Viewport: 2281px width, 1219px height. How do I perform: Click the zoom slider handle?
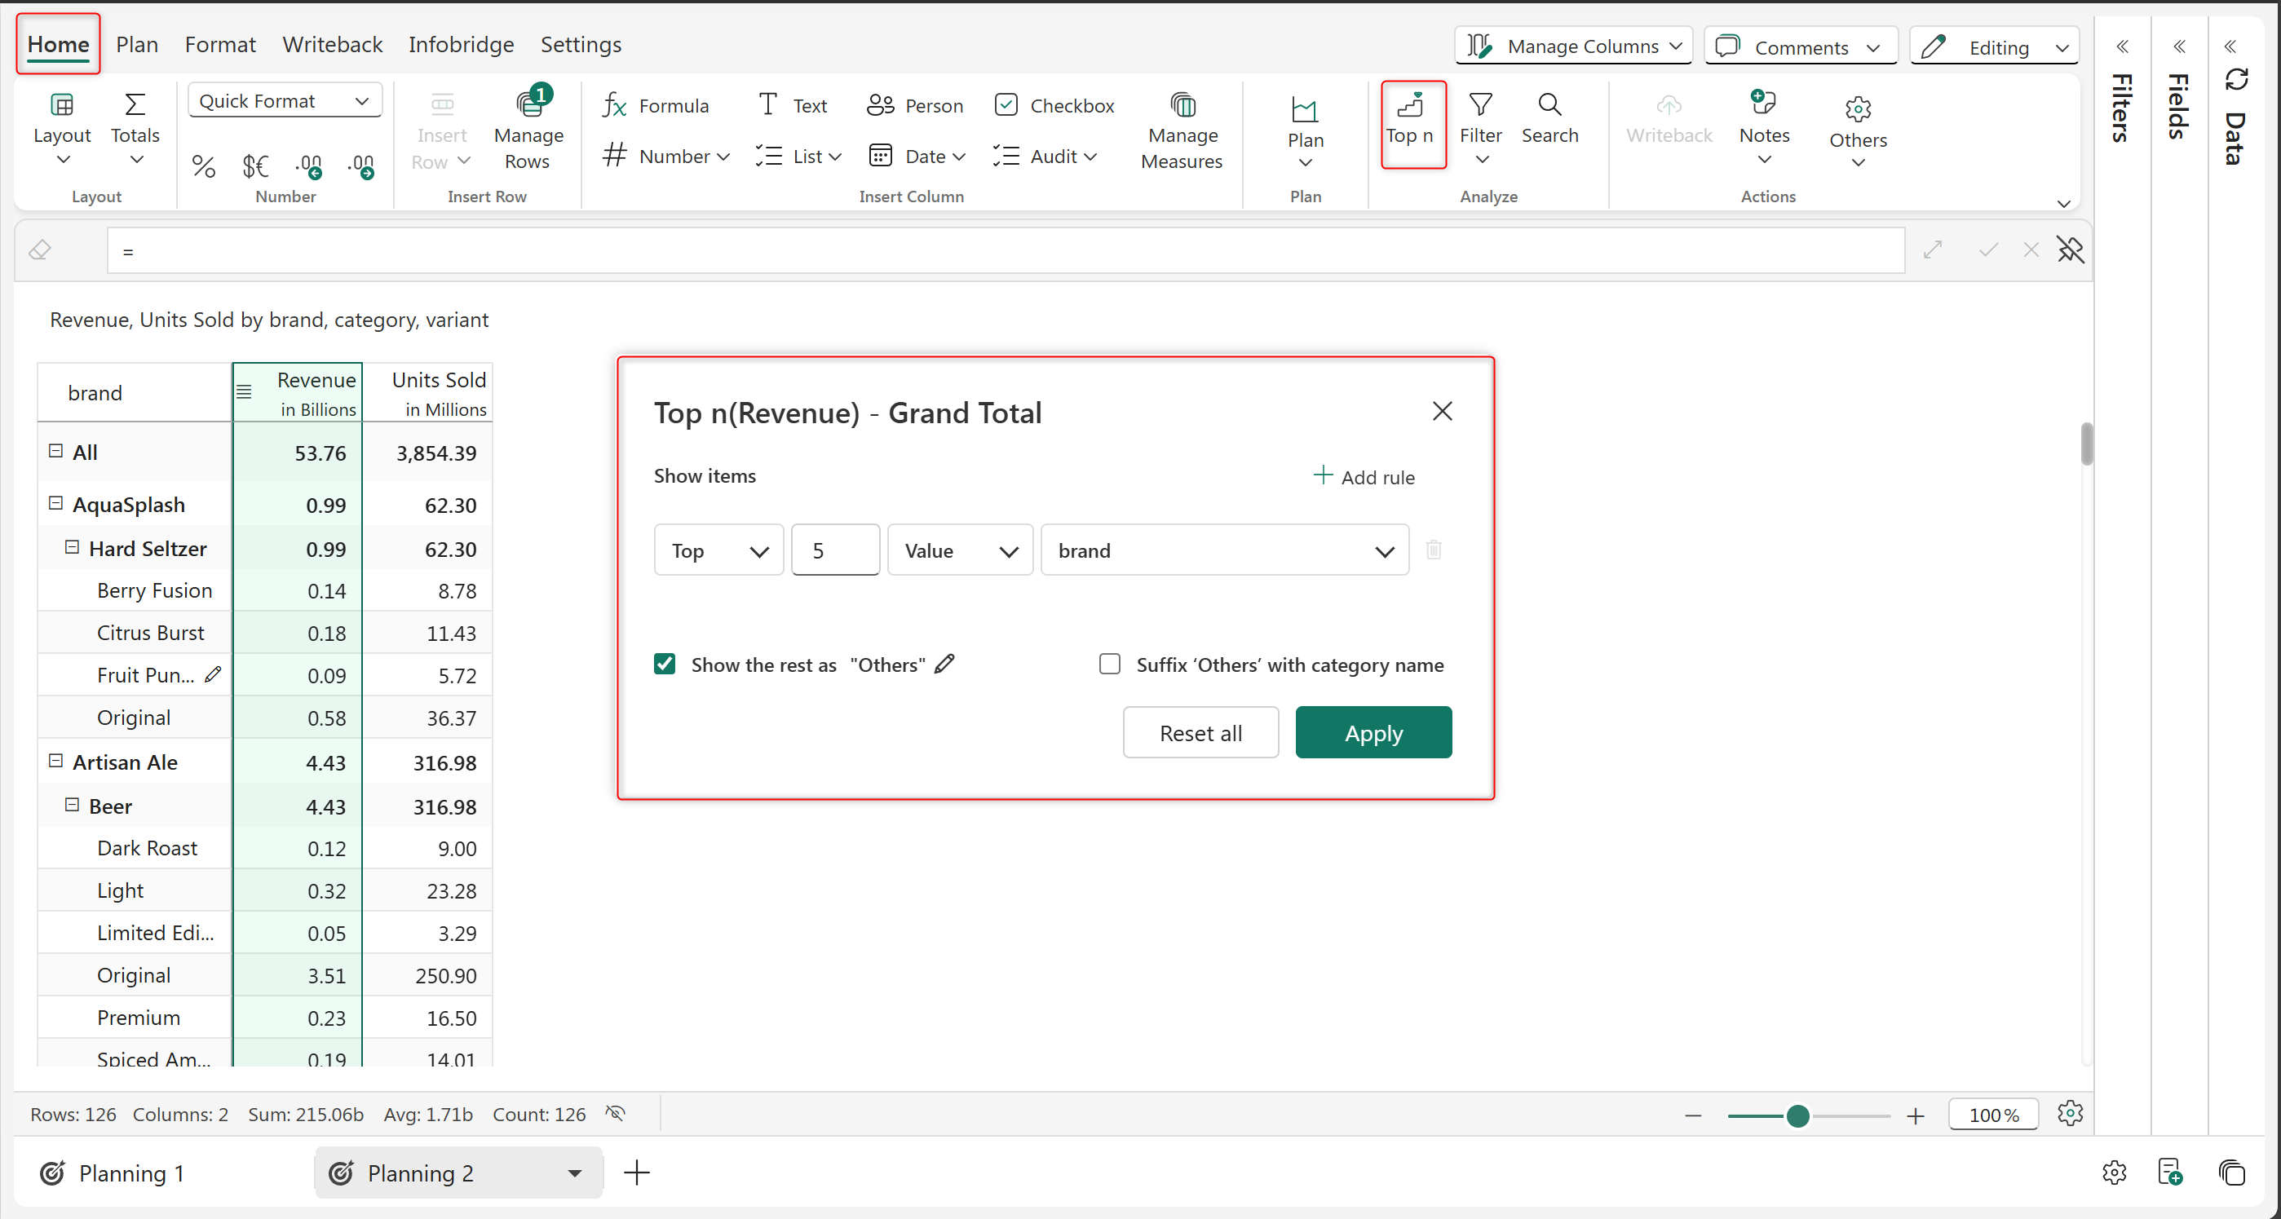pos(1797,1115)
